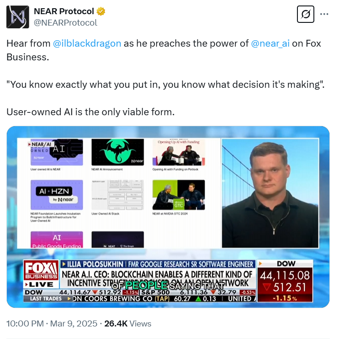This screenshot has height=342, width=339.
Task: Click the NEAR/AI User owned thumbnail
Action: point(57,152)
